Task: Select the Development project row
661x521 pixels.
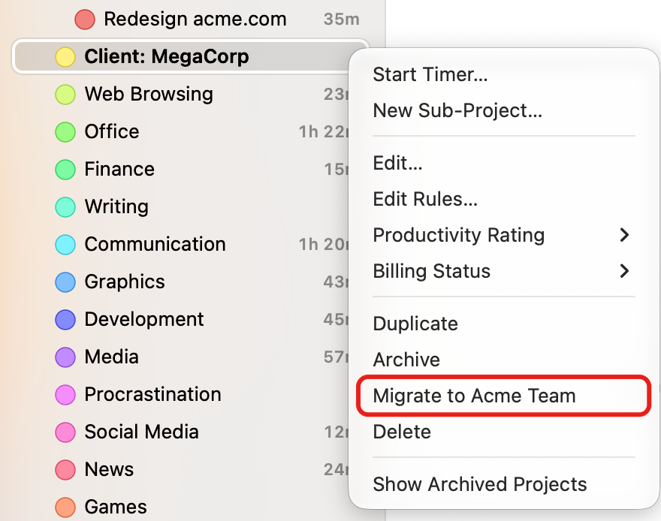Action: click(x=182, y=319)
